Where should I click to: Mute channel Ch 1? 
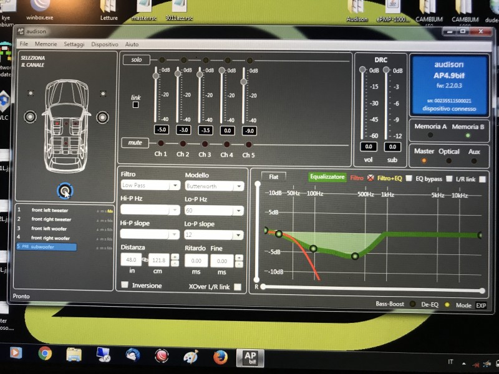[161, 143]
